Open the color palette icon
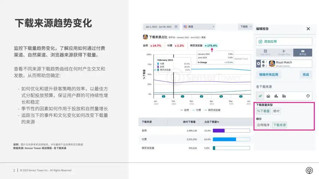The width and height of the screenshot is (319, 179). pyautogui.click(x=308, y=96)
